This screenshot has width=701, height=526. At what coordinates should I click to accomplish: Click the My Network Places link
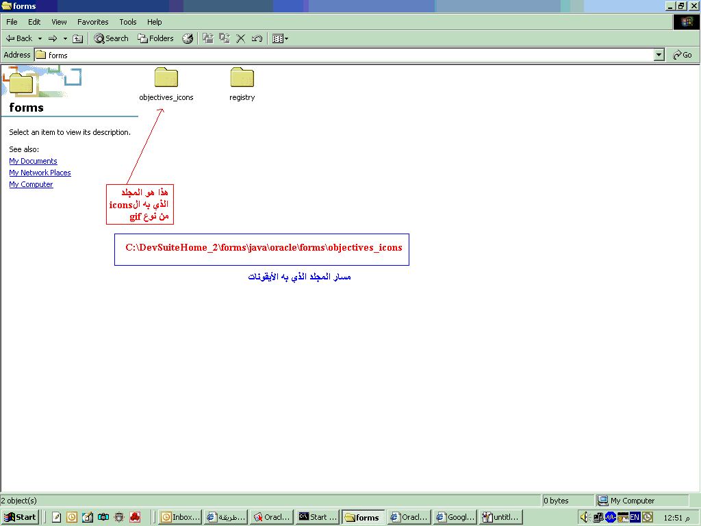(x=40, y=173)
